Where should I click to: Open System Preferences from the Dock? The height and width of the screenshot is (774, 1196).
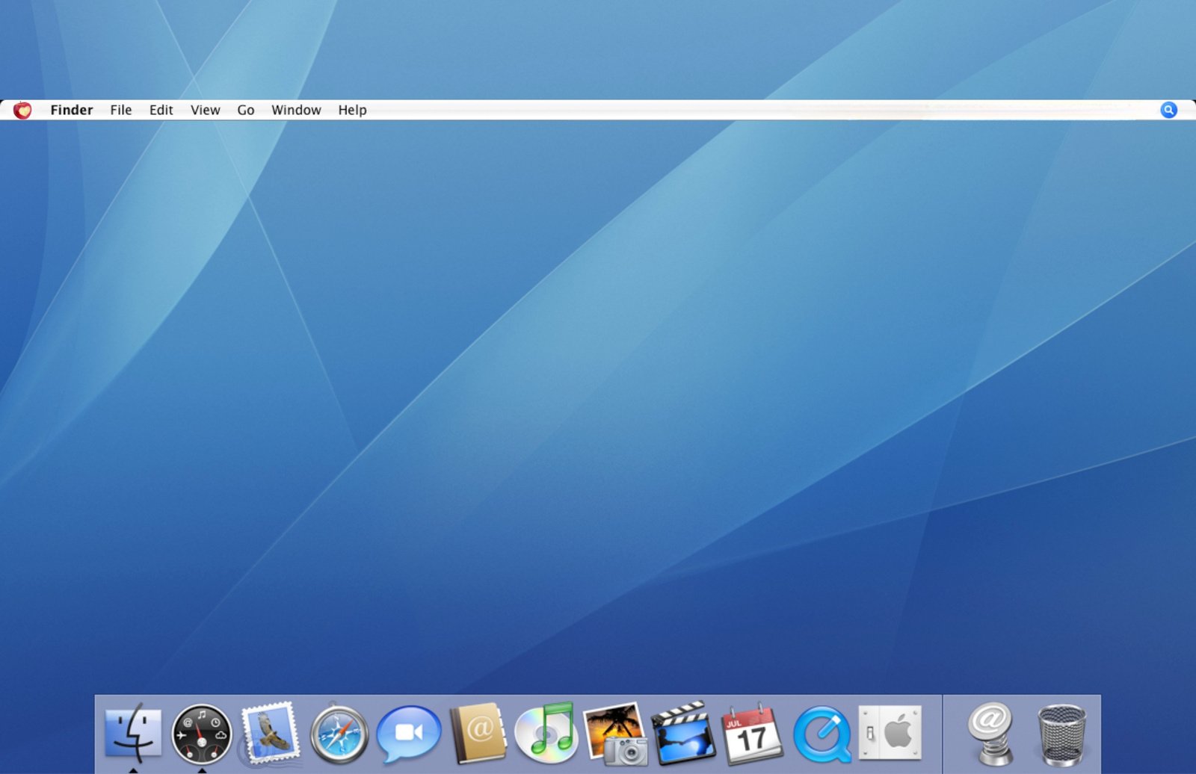click(890, 733)
